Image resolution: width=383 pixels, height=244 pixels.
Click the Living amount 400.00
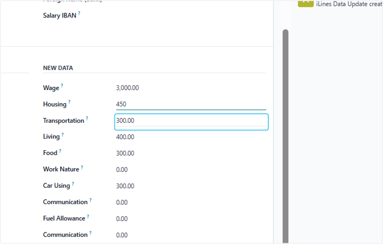(x=125, y=137)
